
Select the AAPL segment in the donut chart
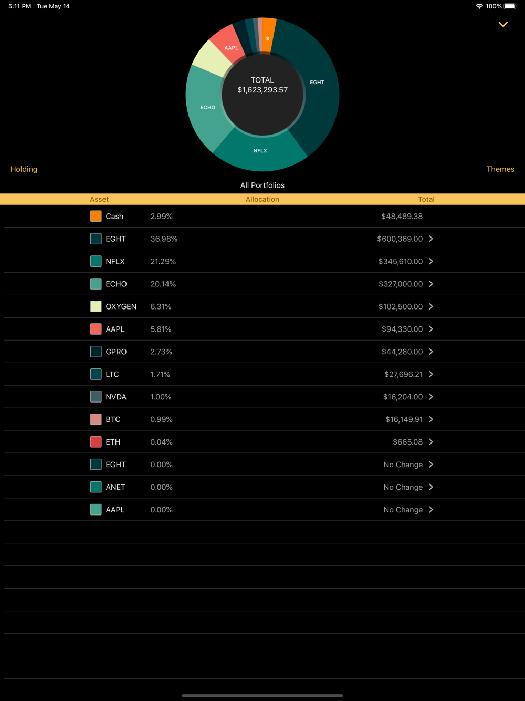pyautogui.click(x=231, y=47)
